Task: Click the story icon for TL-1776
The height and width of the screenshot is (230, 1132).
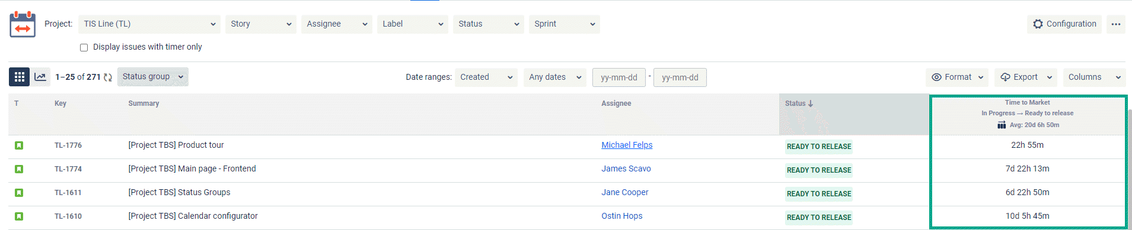Action: [19, 145]
